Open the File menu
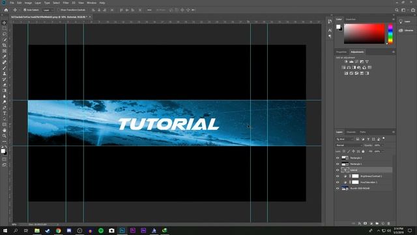 tap(12, 3)
